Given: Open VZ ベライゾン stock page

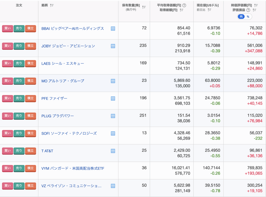Looking at the screenshot, I should point(71,186).
